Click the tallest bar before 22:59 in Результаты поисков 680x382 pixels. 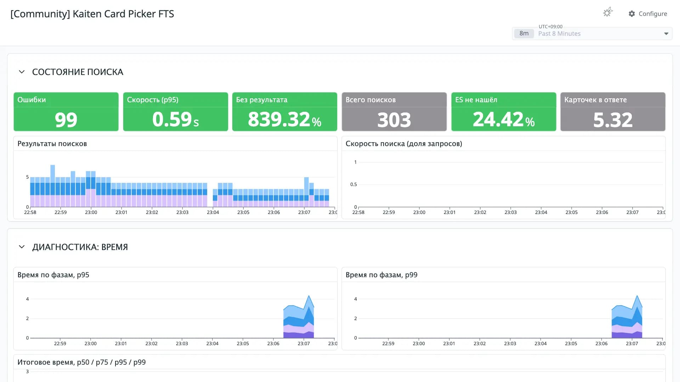pyautogui.click(x=53, y=186)
